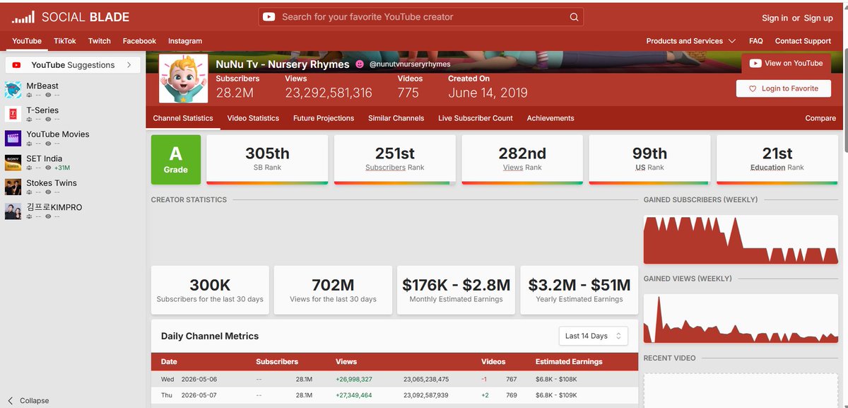The height and width of the screenshot is (408, 848).
Task: Open the FAQ link
Action: 756,41
